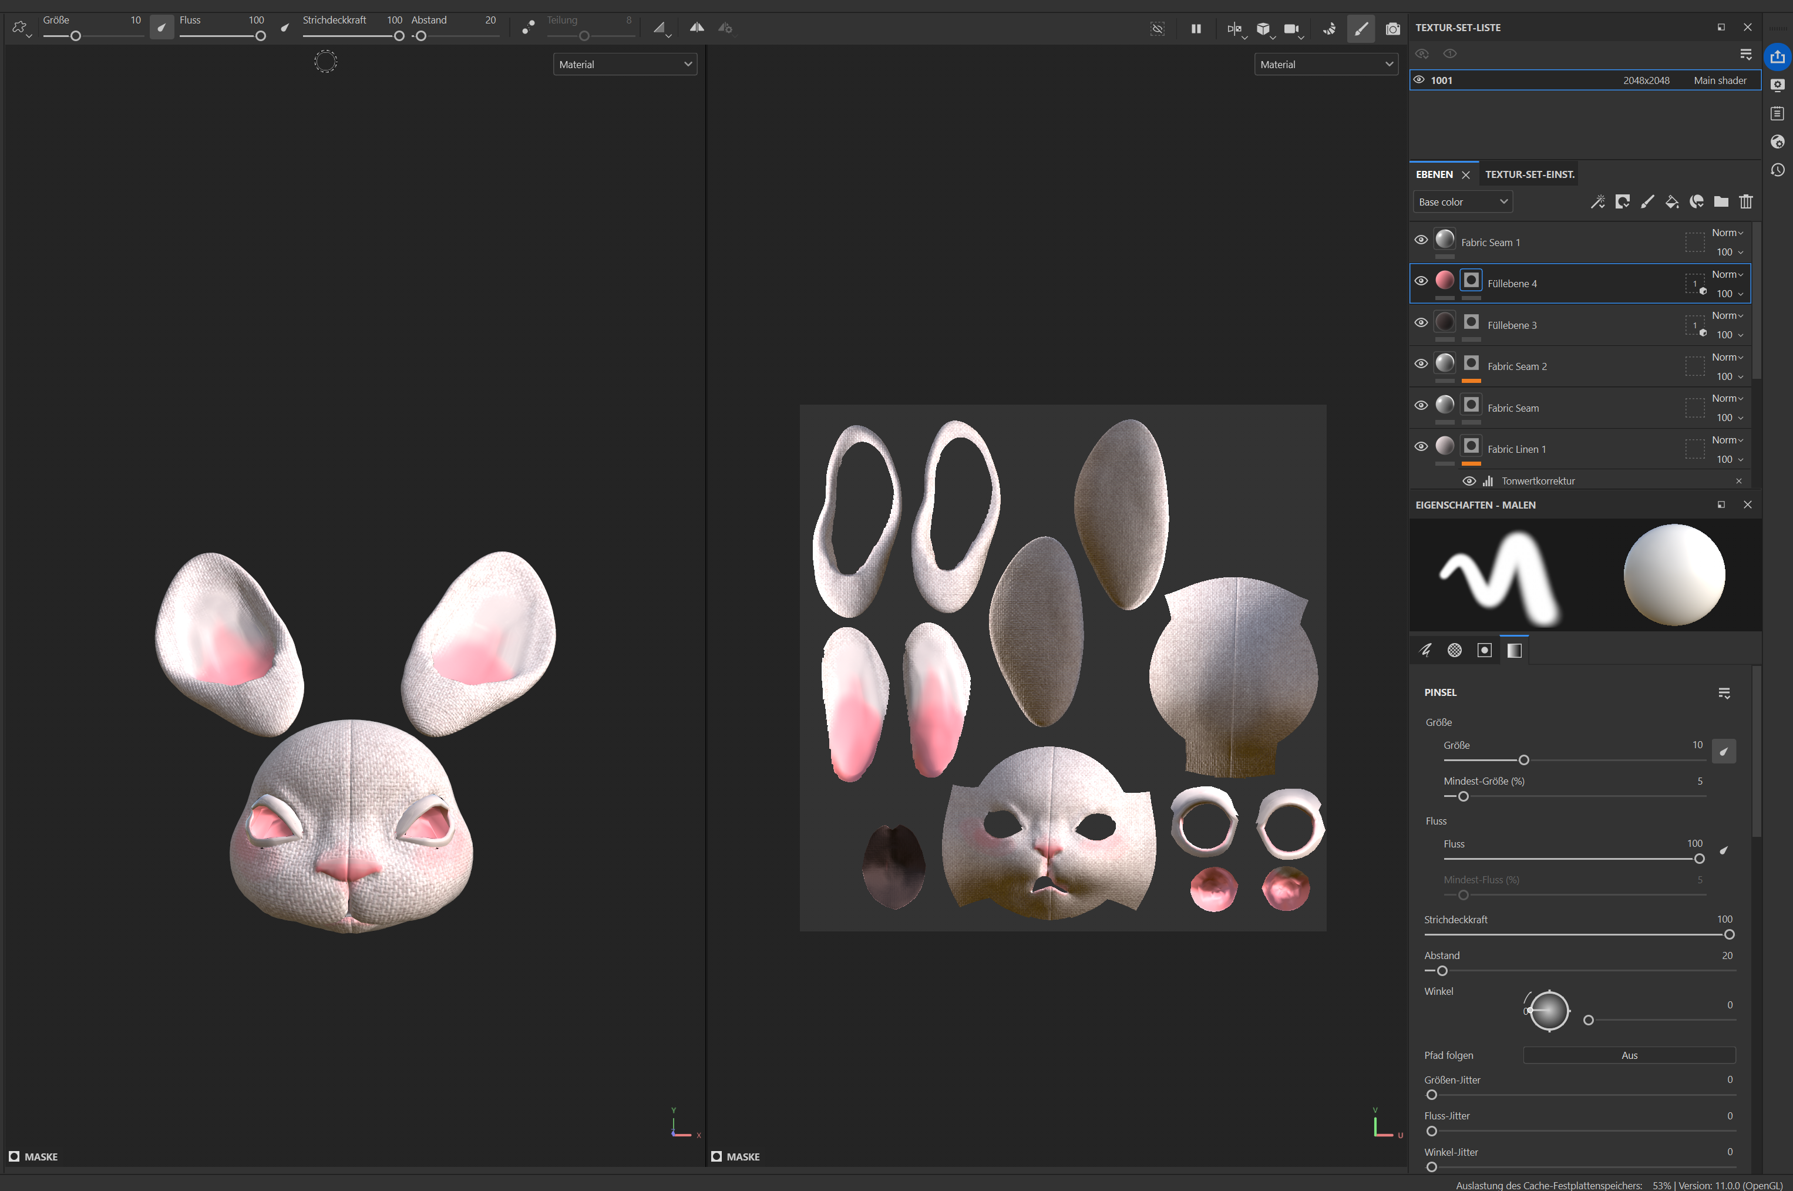The width and height of the screenshot is (1793, 1191).
Task: Click the blue export textures button
Action: (1777, 57)
